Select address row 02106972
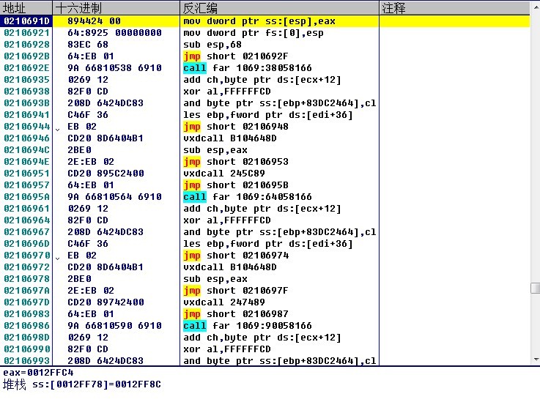Screen dimensions: 540x413 click(x=26, y=267)
